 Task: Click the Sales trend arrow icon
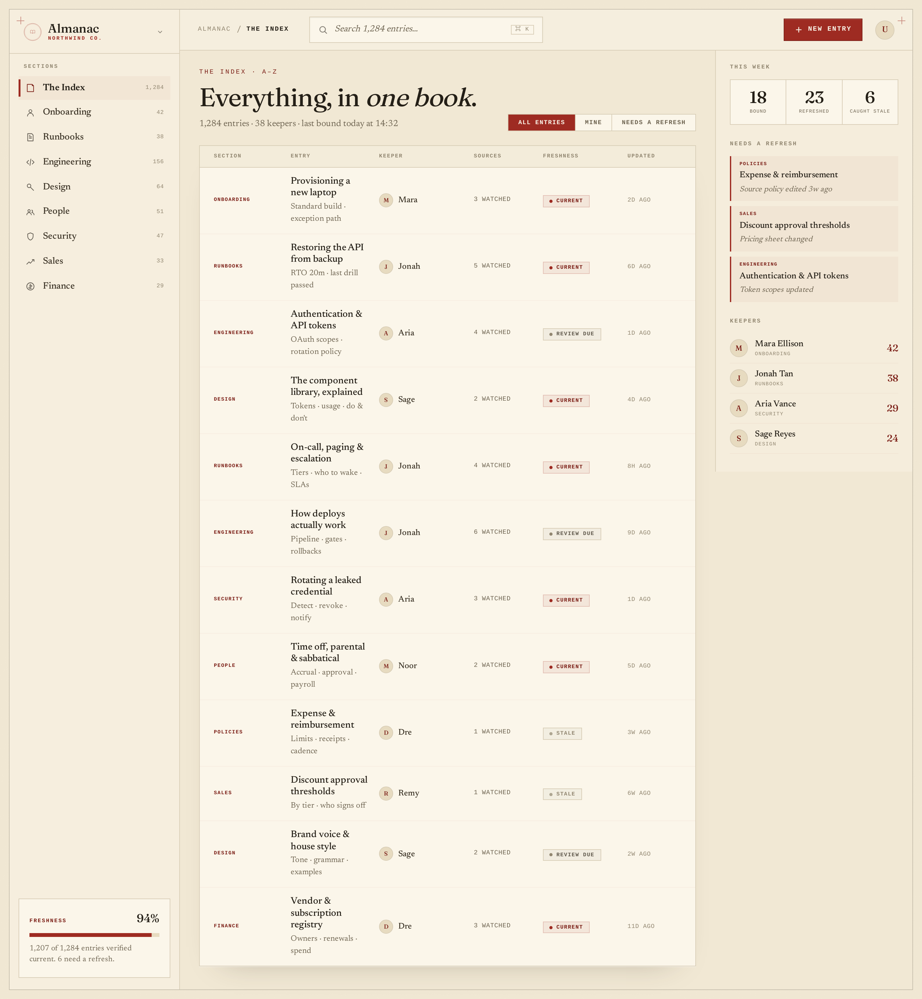pos(30,261)
